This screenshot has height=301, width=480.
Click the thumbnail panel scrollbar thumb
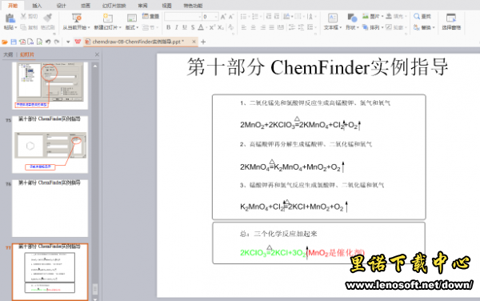tap(95, 289)
